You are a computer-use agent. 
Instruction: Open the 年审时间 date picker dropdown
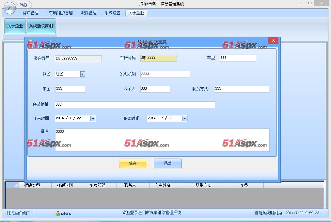(93, 118)
